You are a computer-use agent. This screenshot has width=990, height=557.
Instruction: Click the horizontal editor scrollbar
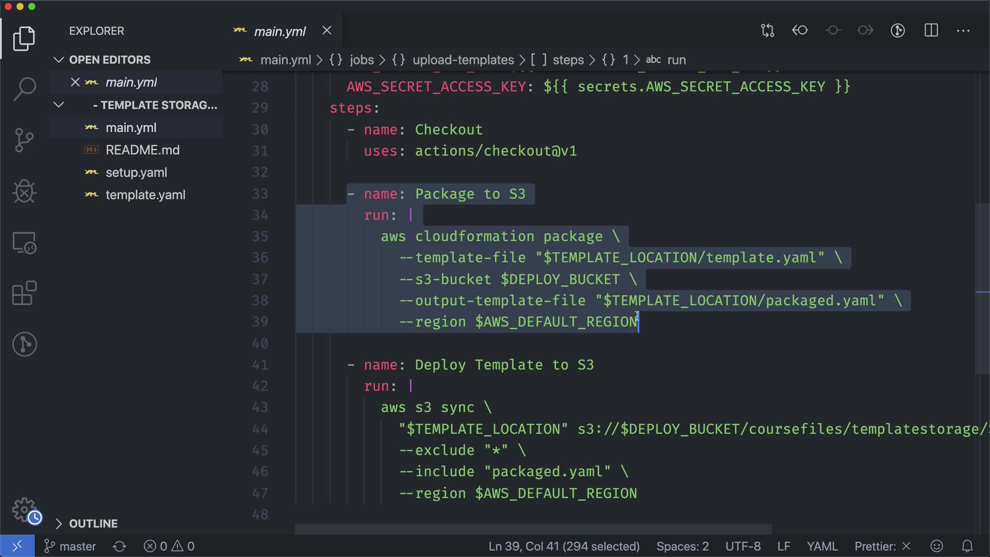(x=533, y=529)
